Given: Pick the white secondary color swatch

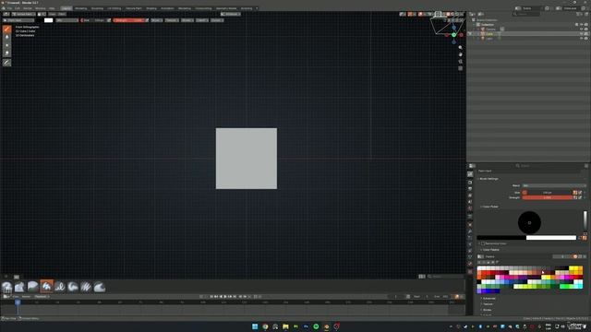Looking at the screenshot, I should 551,238.
